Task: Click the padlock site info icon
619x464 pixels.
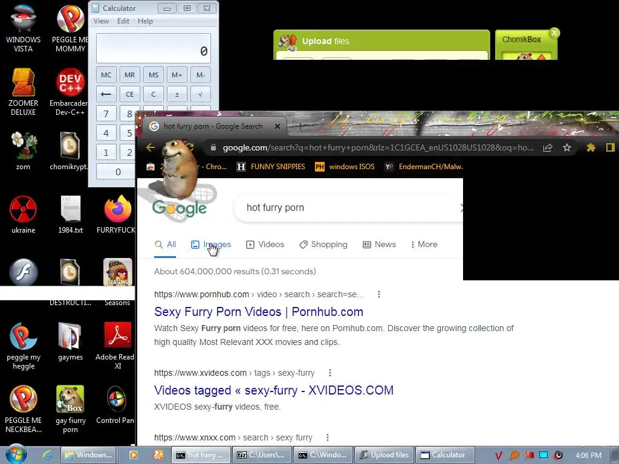Action: pyautogui.click(x=213, y=147)
